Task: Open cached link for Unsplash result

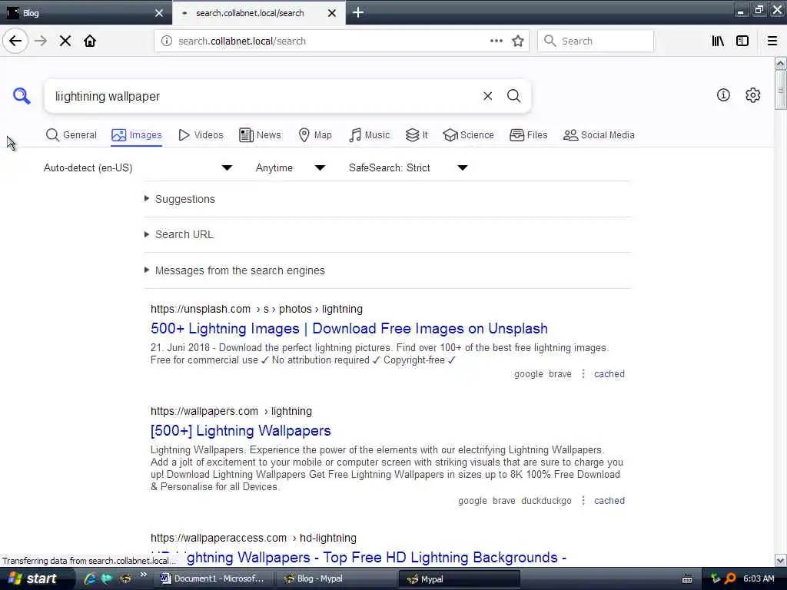Action: 609,374
